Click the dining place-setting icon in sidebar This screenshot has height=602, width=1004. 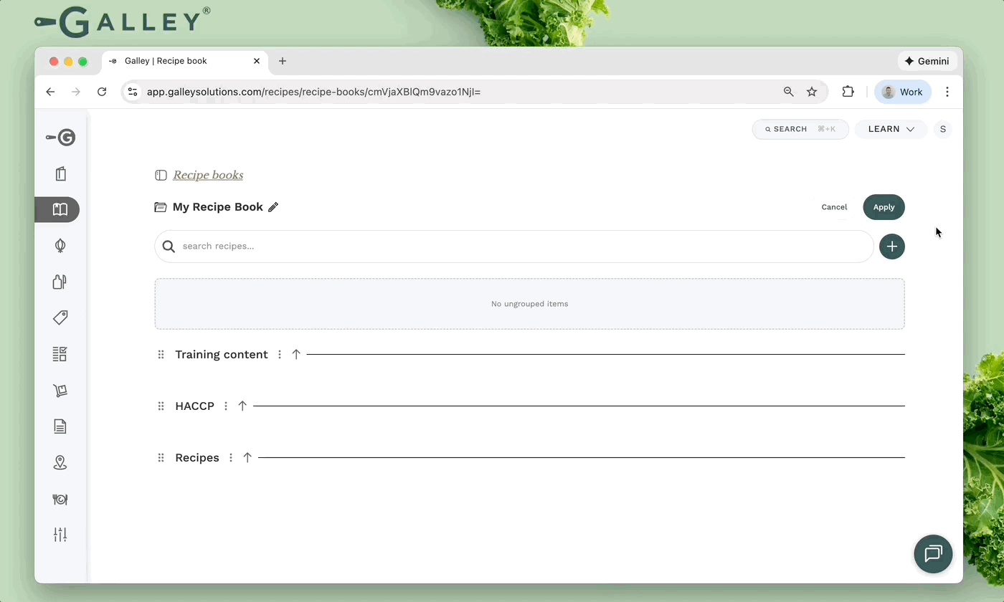pos(60,500)
